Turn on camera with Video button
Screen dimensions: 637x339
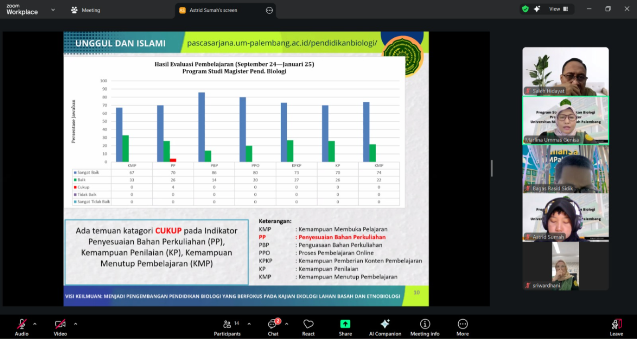click(60, 327)
